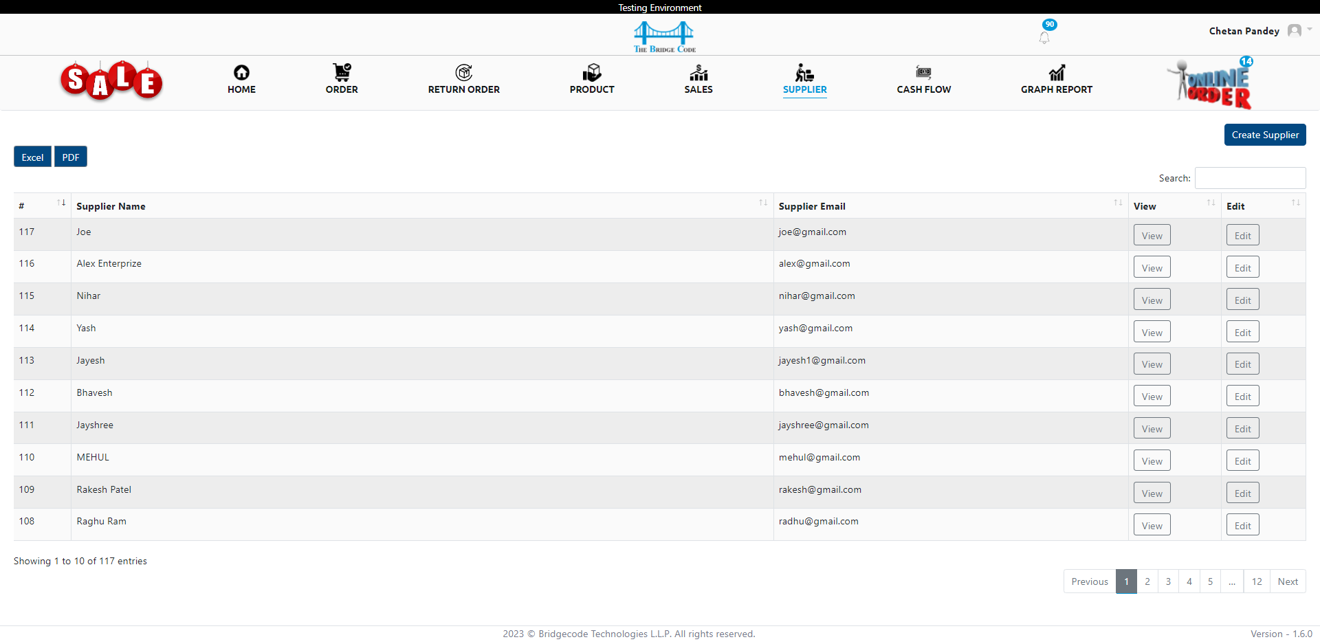Sort by View column arrows

pos(1211,203)
